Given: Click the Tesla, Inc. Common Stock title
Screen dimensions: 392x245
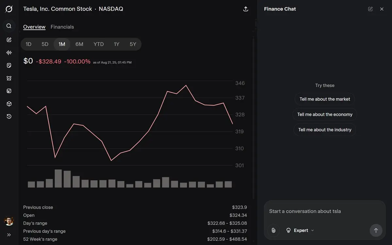Looking at the screenshot, I should click(57, 9).
